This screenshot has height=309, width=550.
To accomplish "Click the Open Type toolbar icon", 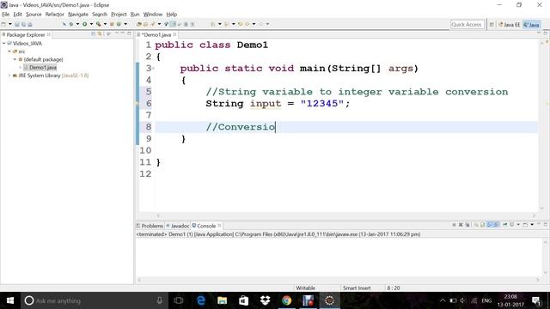I will coord(139,24).
